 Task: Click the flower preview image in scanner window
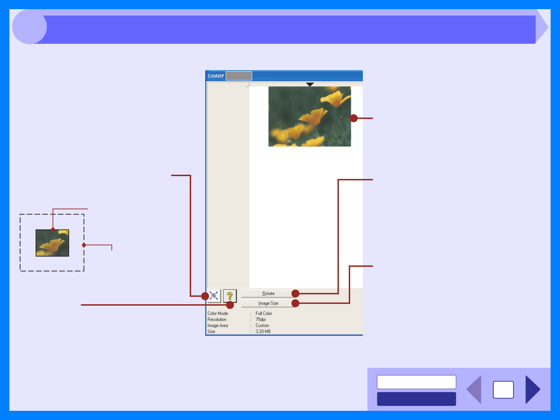[310, 116]
